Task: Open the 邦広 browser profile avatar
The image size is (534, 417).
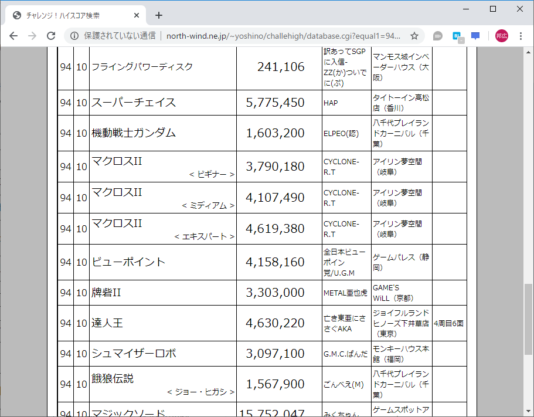Action: 501,35
